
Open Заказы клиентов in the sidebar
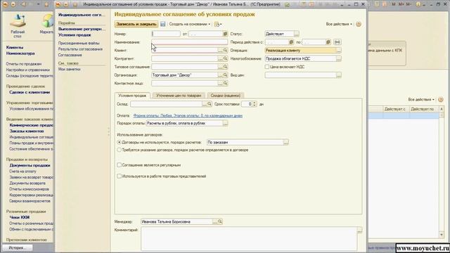coord(27,131)
